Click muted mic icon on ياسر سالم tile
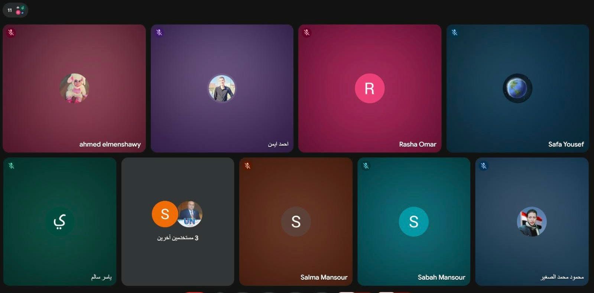 (12, 166)
